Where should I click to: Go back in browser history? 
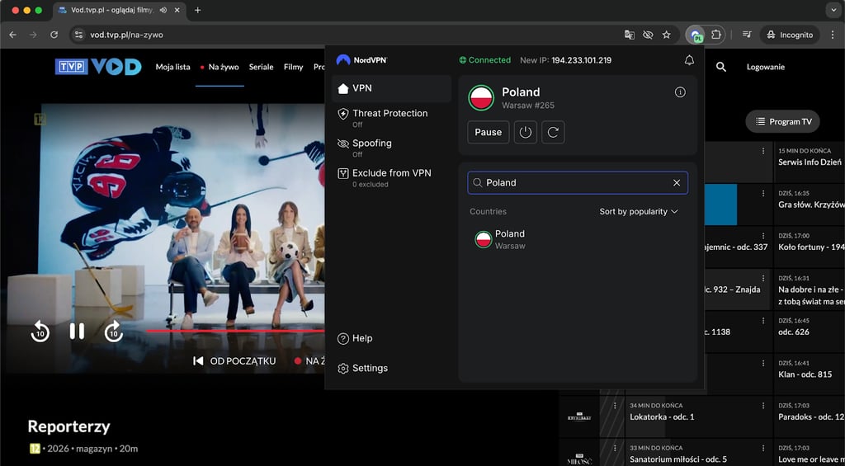[13, 35]
